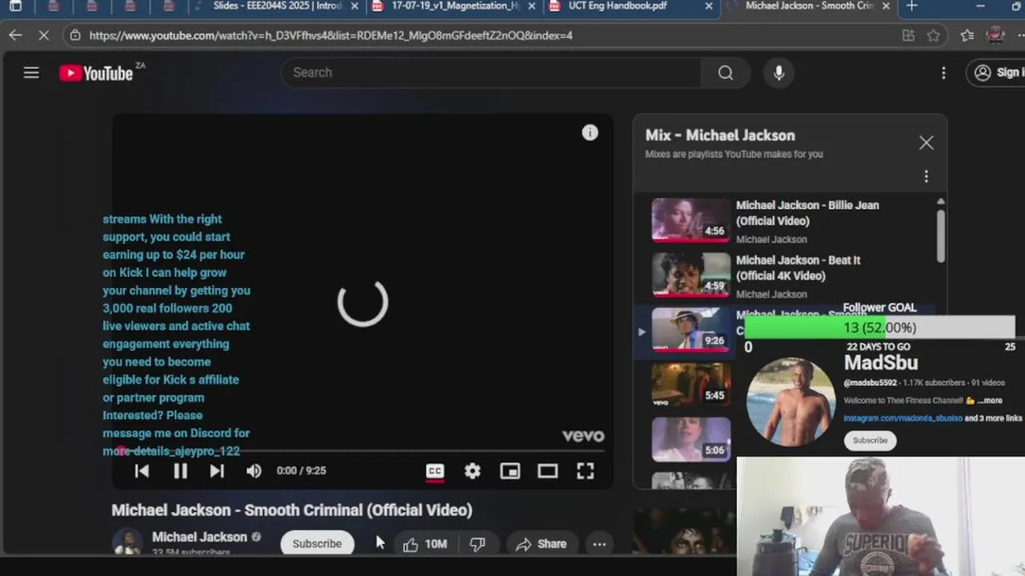Open Michael Jackson channel name link
1025x576 pixels.
coord(199,537)
